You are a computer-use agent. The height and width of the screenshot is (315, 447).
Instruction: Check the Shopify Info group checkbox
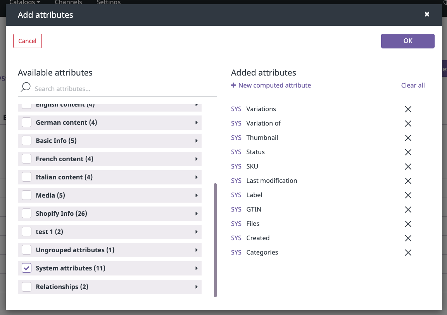point(27,213)
